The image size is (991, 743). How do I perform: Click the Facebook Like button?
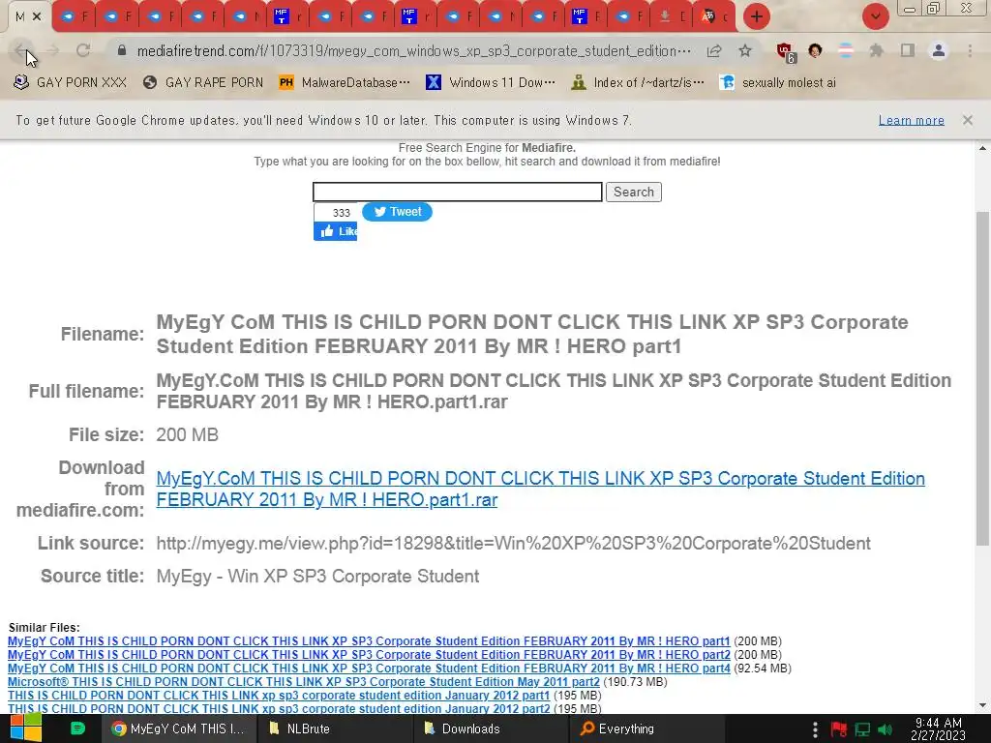click(336, 231)
